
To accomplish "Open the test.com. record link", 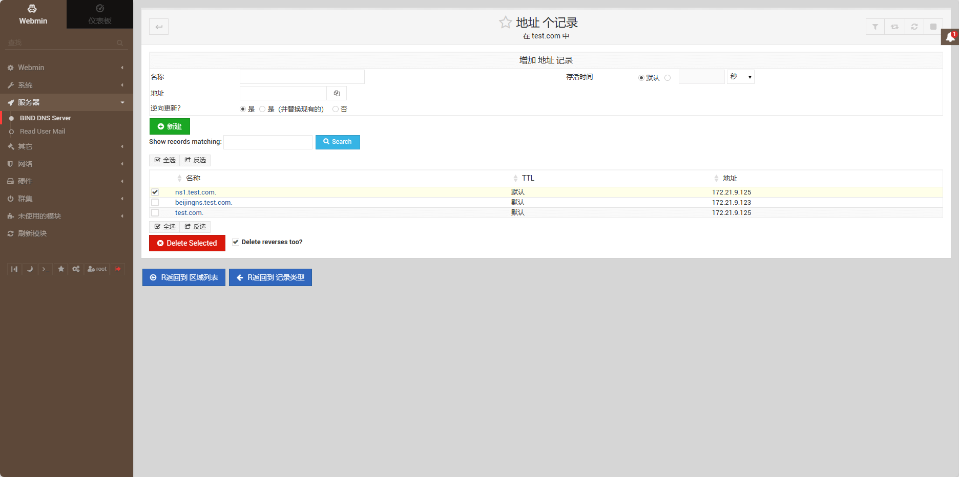I will point(189,212).
